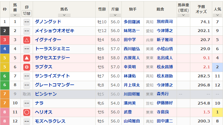Click the triangle mark icon for イグナイター
The width and height of the screenshot is (223, 125).
[27, 40]
